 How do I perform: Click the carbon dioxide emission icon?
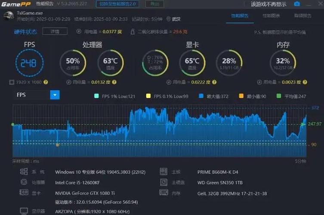coord(133,31)
